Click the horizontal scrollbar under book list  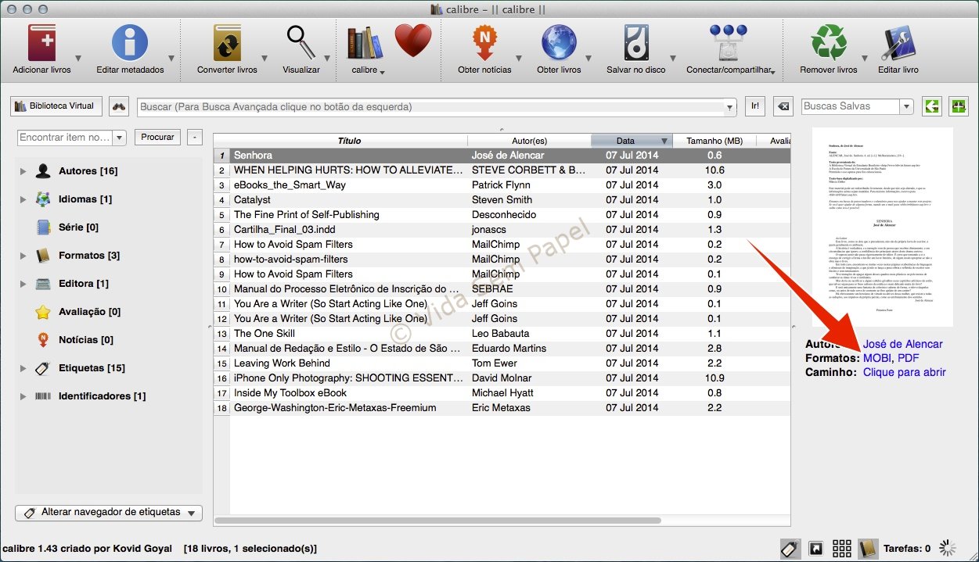pyautogui.click(x=438, y=520)
